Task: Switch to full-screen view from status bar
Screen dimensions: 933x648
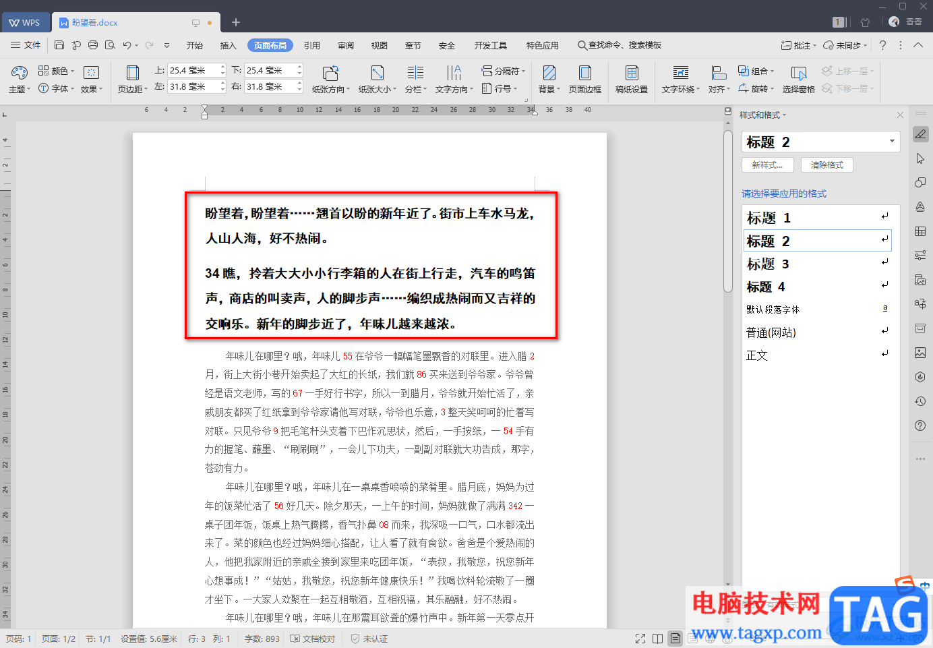Action: [x=640, y=639]
